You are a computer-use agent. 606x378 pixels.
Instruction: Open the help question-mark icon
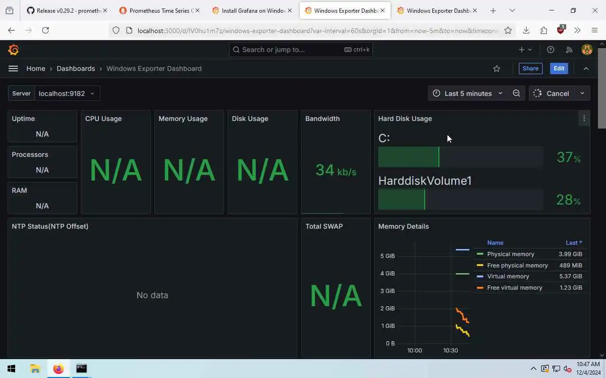coord(551,50)
